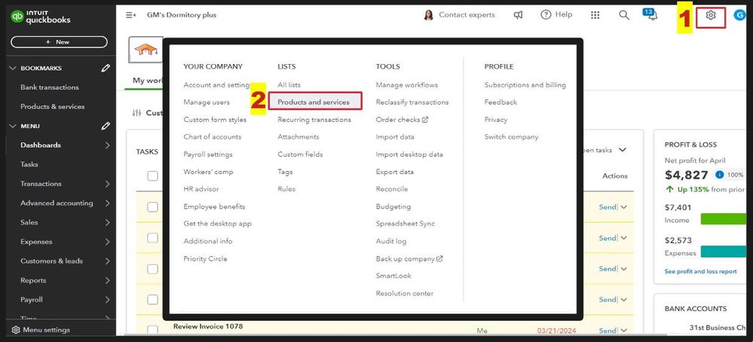Screen dimensions: 753x342
Task: Open Rules list
Action: pyautogui.click(x=286, y=189)
